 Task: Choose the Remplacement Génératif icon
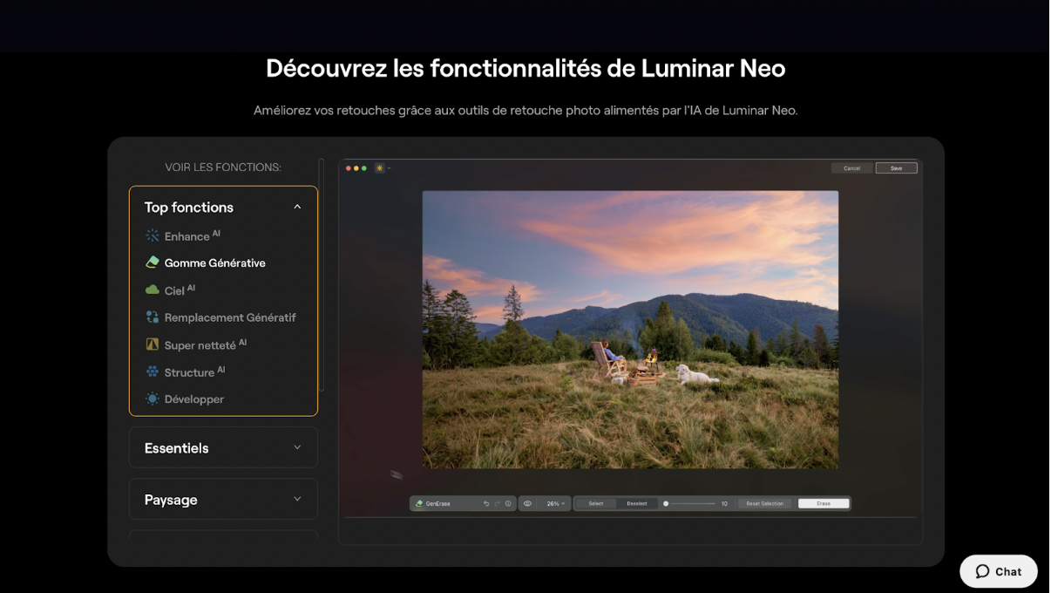pos(153,317)
